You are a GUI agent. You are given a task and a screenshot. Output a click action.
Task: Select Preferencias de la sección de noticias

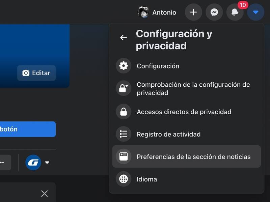(193, 156)
